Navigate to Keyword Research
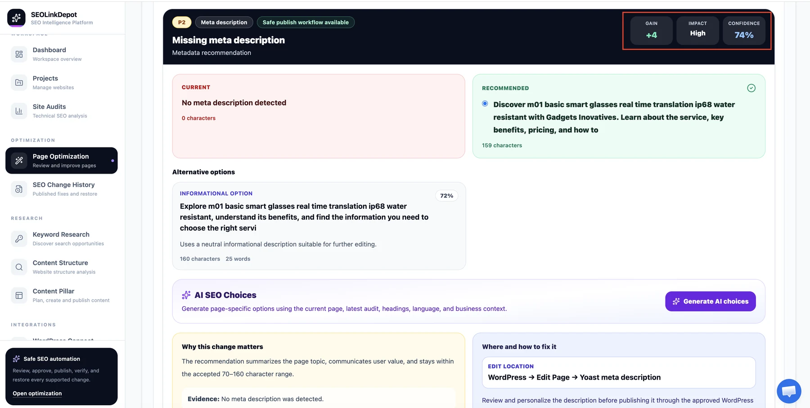This screenshot has height=408, width=810. pos(61,239)
